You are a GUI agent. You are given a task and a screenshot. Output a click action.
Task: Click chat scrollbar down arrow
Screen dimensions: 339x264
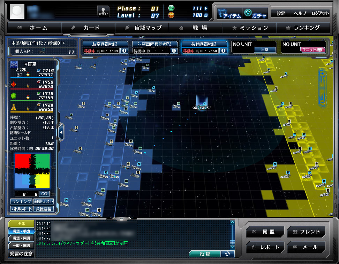(x=232, y=247)
